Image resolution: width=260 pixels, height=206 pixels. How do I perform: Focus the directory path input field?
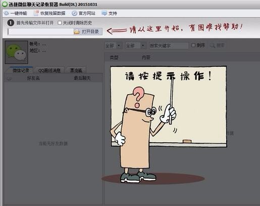point(40,31)
